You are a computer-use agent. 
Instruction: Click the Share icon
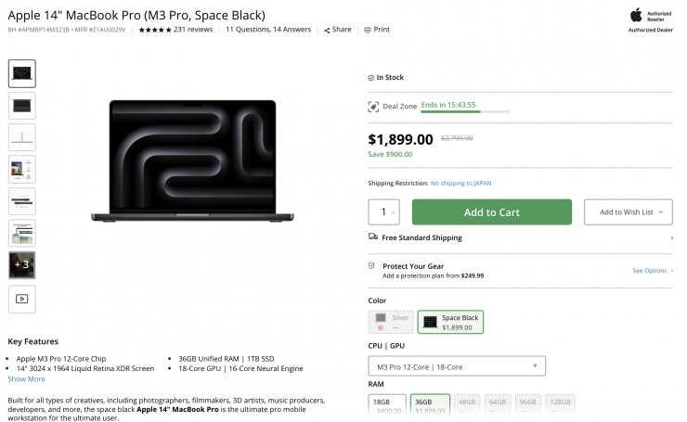coord(327,30)
